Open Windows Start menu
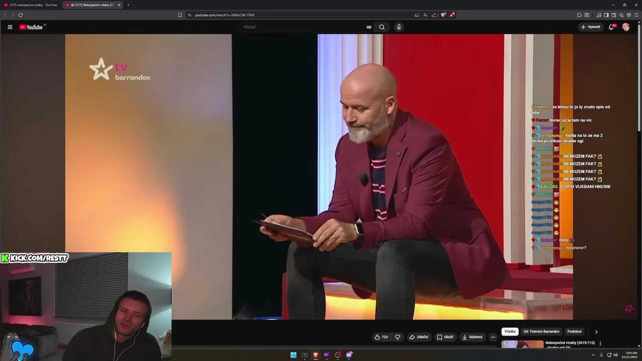The height and width of the screenshot is (361, 642). (293, 355)
